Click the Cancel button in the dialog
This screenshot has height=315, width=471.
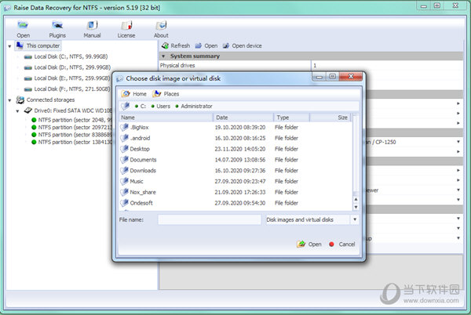pos(341,244)
